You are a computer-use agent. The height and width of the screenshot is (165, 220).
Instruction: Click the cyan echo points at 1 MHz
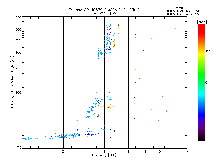click(x=27, y=139)
